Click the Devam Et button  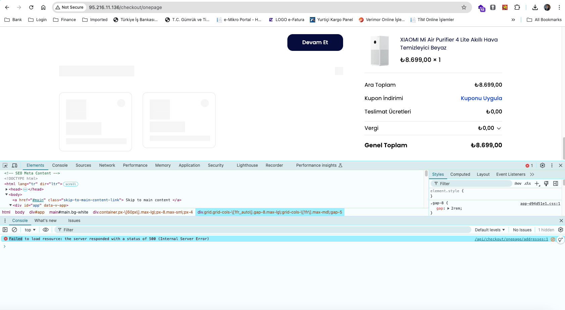tap(315, 43)
